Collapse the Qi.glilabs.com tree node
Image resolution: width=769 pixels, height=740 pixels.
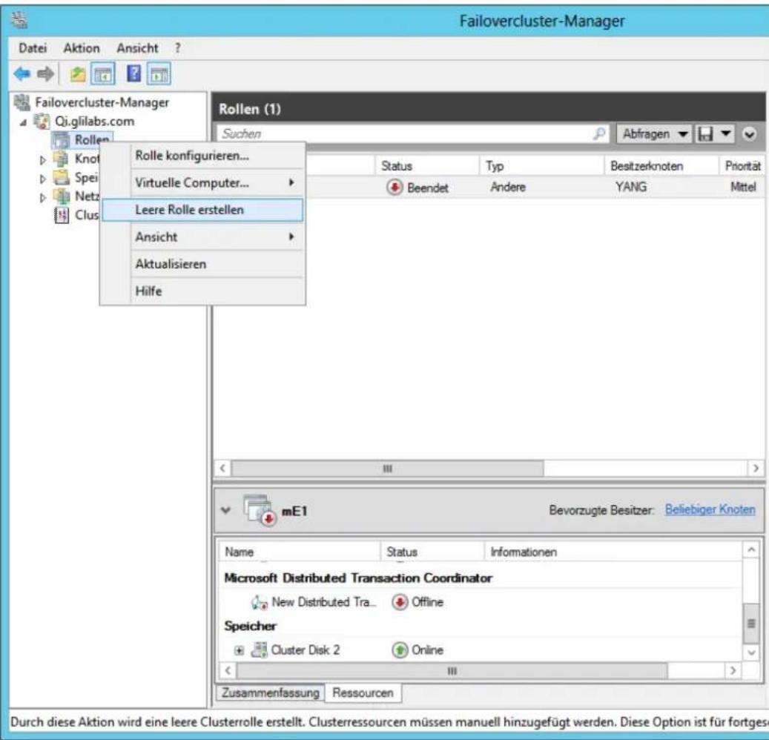tap(23, 122)
